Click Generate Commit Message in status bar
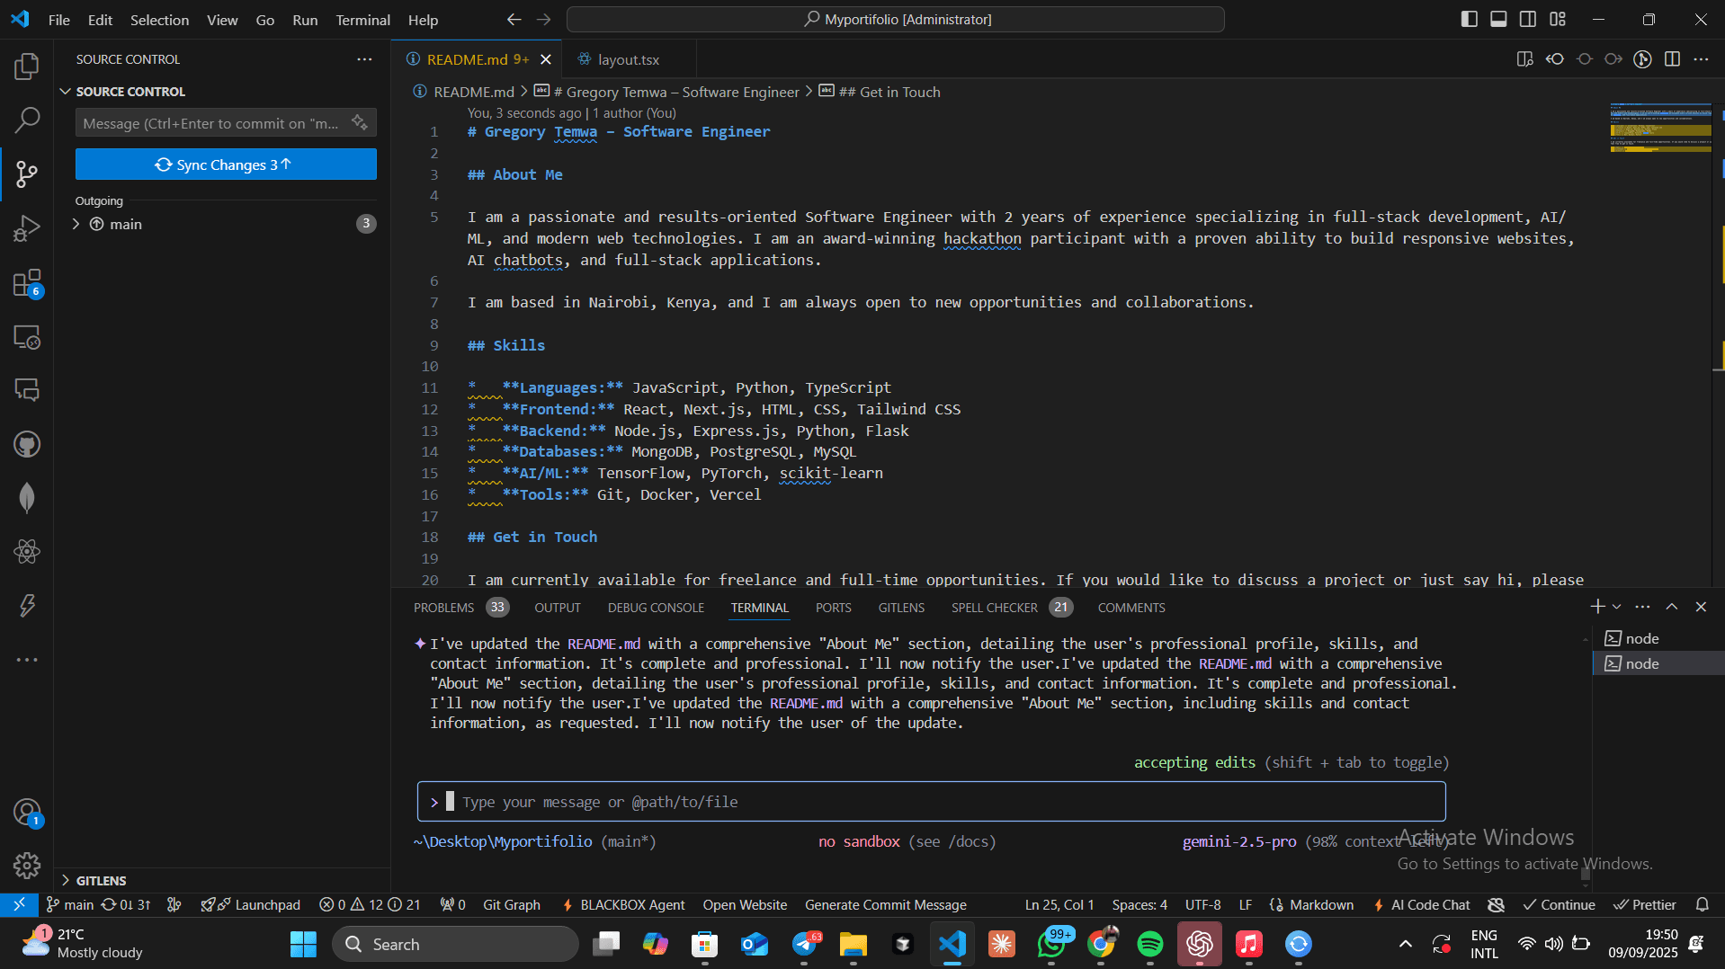Image resolution: width=1725 pixels, height=969 pixels. pos(885,904)
